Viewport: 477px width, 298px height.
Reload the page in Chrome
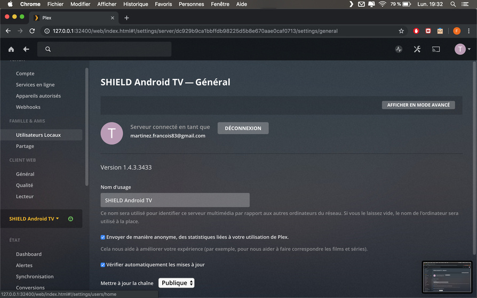click(32, 31)
